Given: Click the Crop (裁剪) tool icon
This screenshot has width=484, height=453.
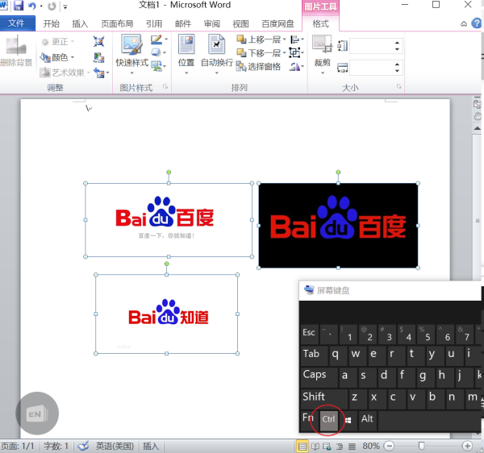Looking at the screenshot, I should click(x=322, y=44).
